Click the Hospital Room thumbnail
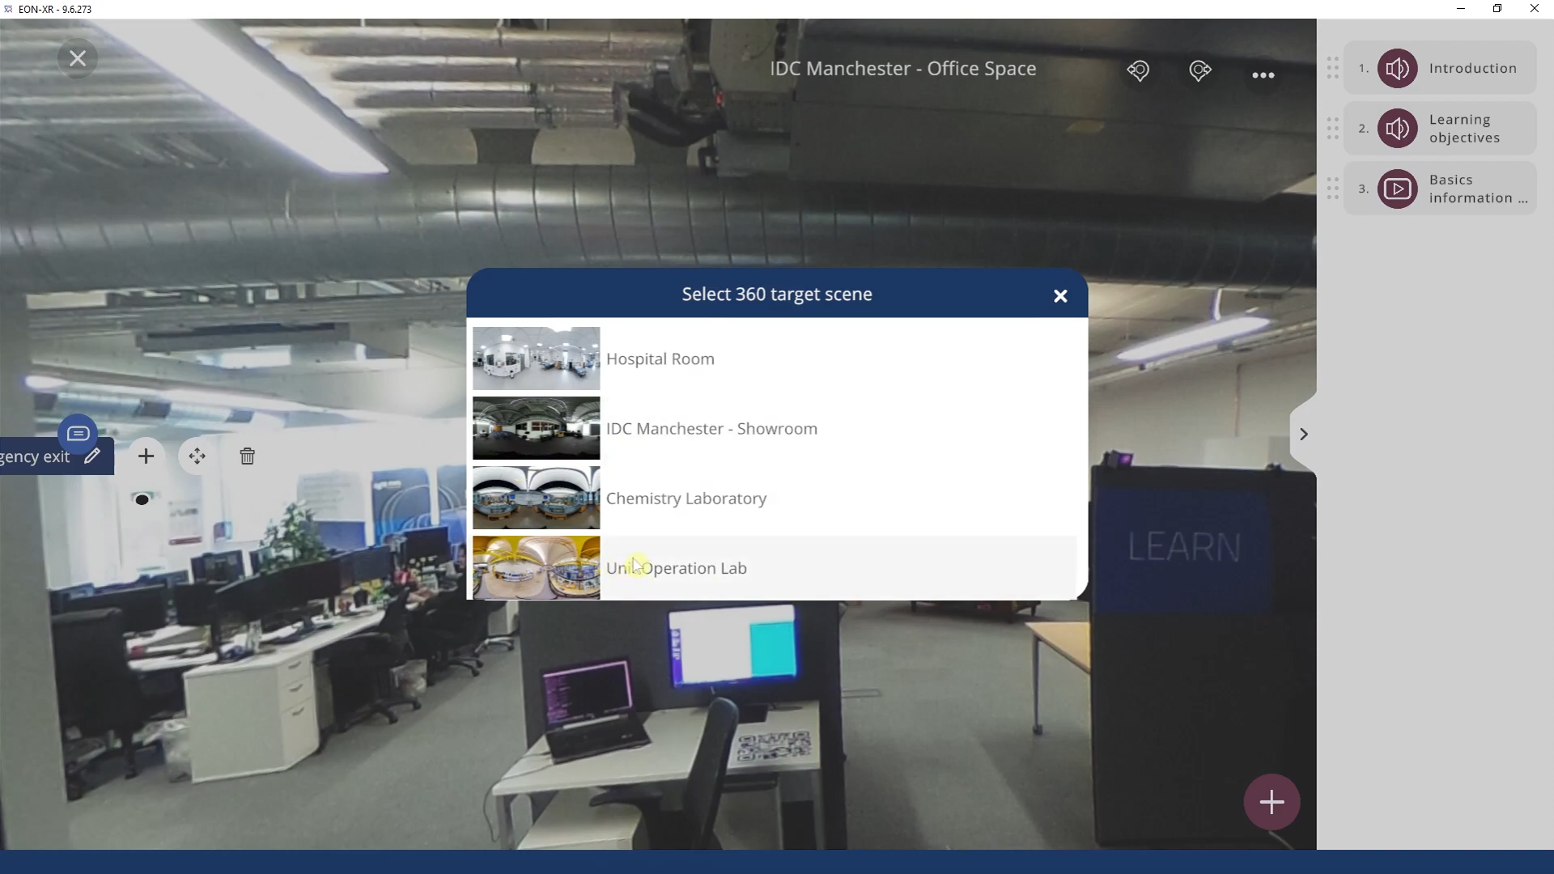 click(x=536, y=359)
